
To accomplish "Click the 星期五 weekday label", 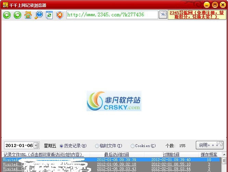I will point(50,146).
